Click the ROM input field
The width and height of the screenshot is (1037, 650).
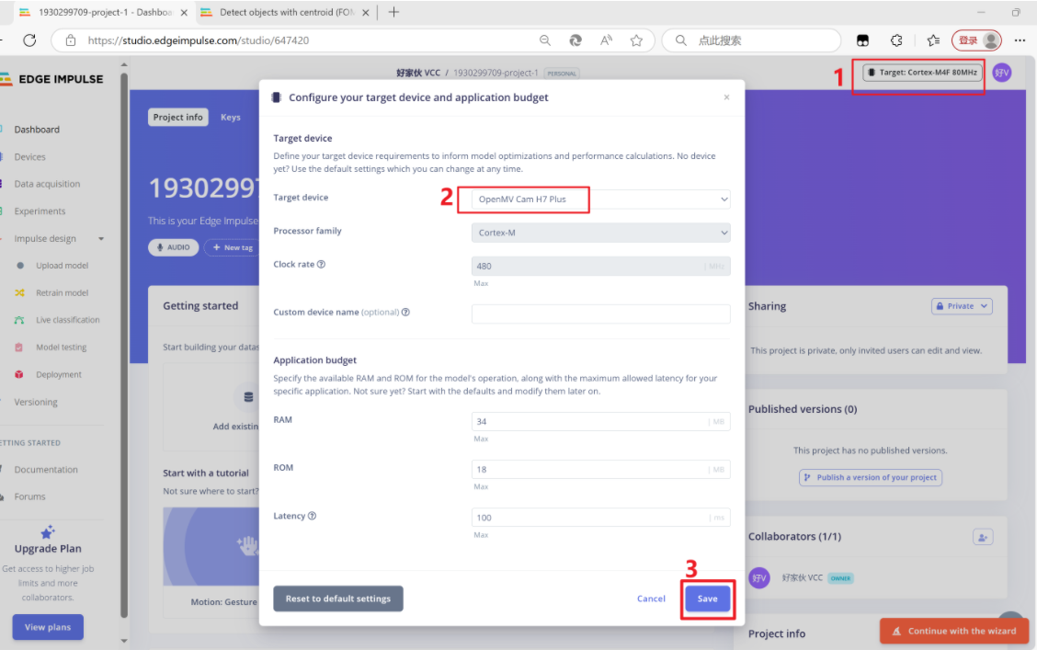point(600,470)
